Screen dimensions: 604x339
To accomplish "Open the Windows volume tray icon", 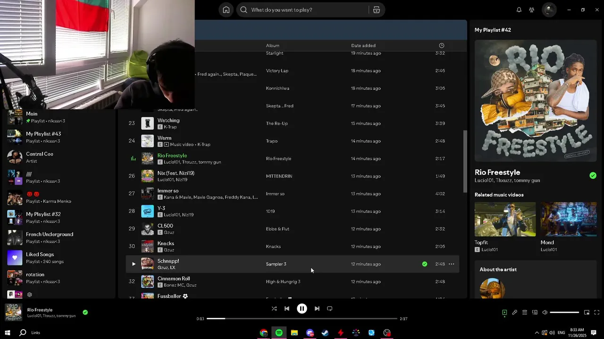I will pyautogui.click(x=552, y=333).
